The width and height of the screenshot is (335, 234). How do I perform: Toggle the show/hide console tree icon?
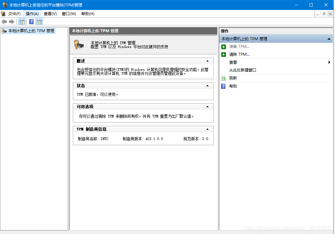point(22,22)
